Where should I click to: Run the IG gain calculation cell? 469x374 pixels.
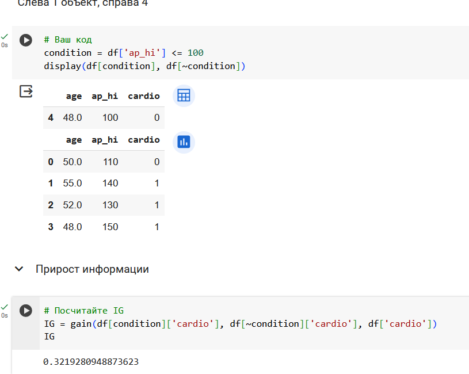point(26,311)
